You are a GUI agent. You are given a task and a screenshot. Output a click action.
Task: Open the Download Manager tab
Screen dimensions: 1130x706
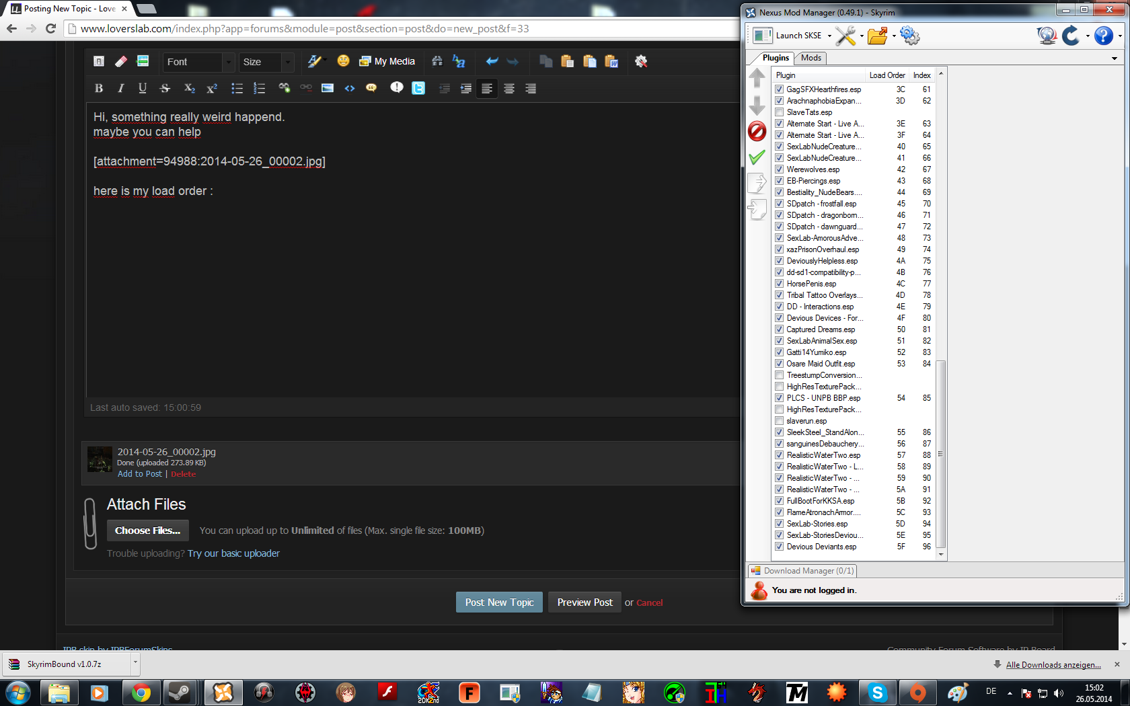click(x=802, y=571)
